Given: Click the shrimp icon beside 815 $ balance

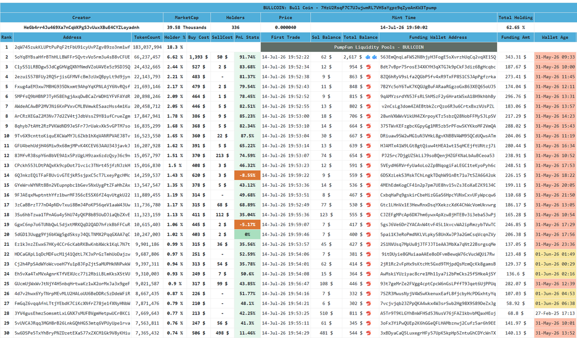Looking at the screenshot, I should (368, 96).
